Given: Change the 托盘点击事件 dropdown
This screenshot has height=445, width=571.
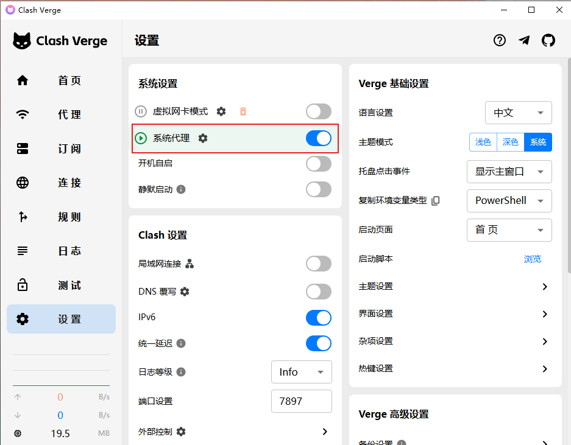Looking at the screenshot, I should (x=509, y=172).
